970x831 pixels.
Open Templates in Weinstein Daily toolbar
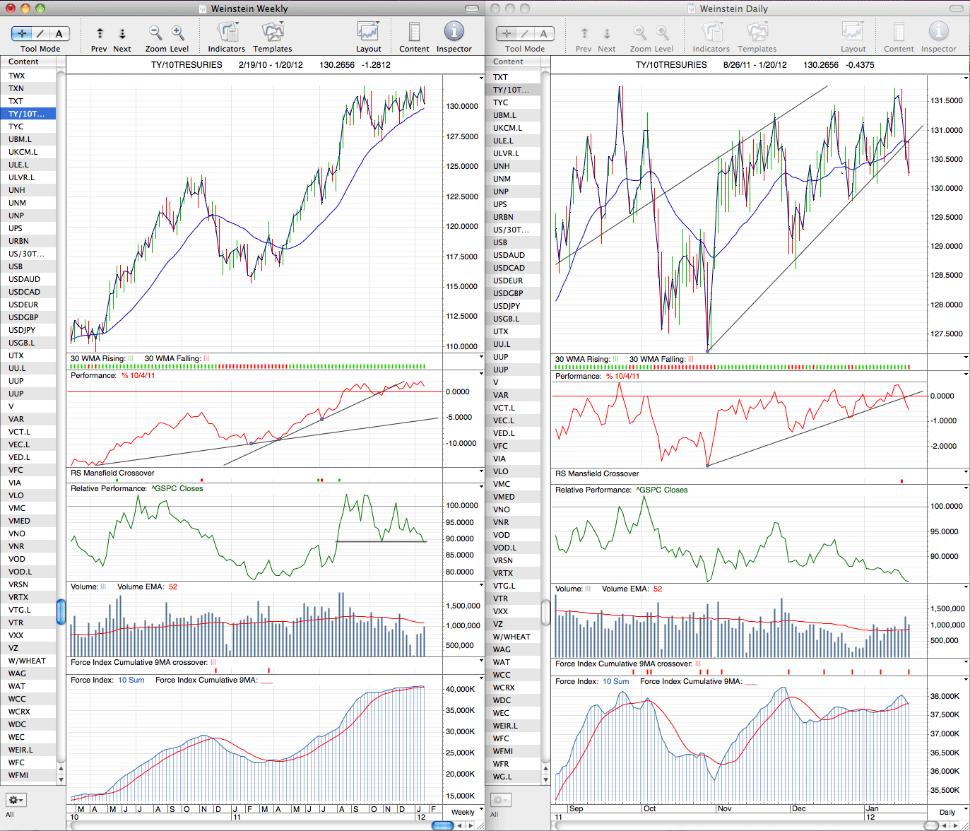(x=757, y=32)
